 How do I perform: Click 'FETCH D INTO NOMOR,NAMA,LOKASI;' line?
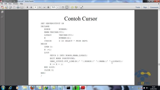point(68,55)
